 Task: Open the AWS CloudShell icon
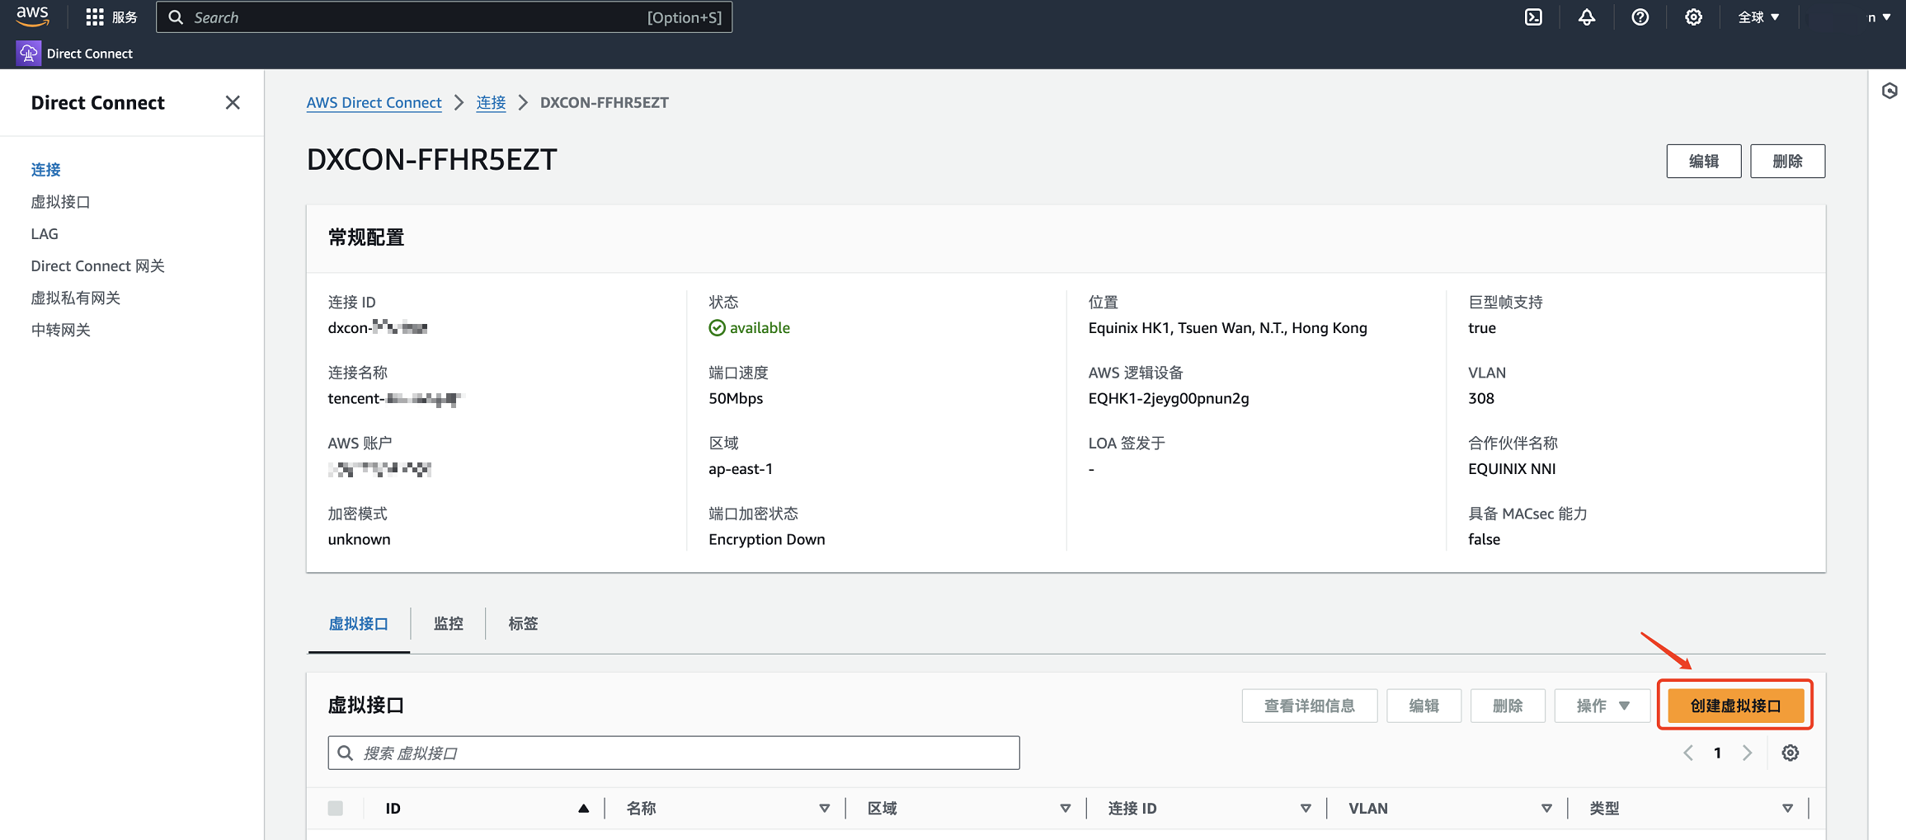pos(1533,17)
